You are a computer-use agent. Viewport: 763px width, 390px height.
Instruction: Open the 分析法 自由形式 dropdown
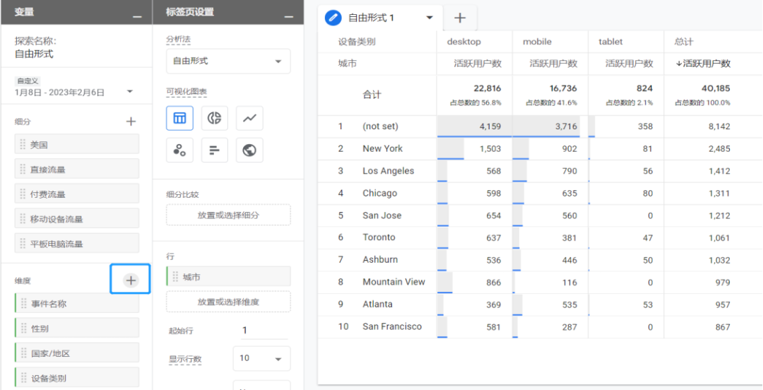tap(228, 61)
